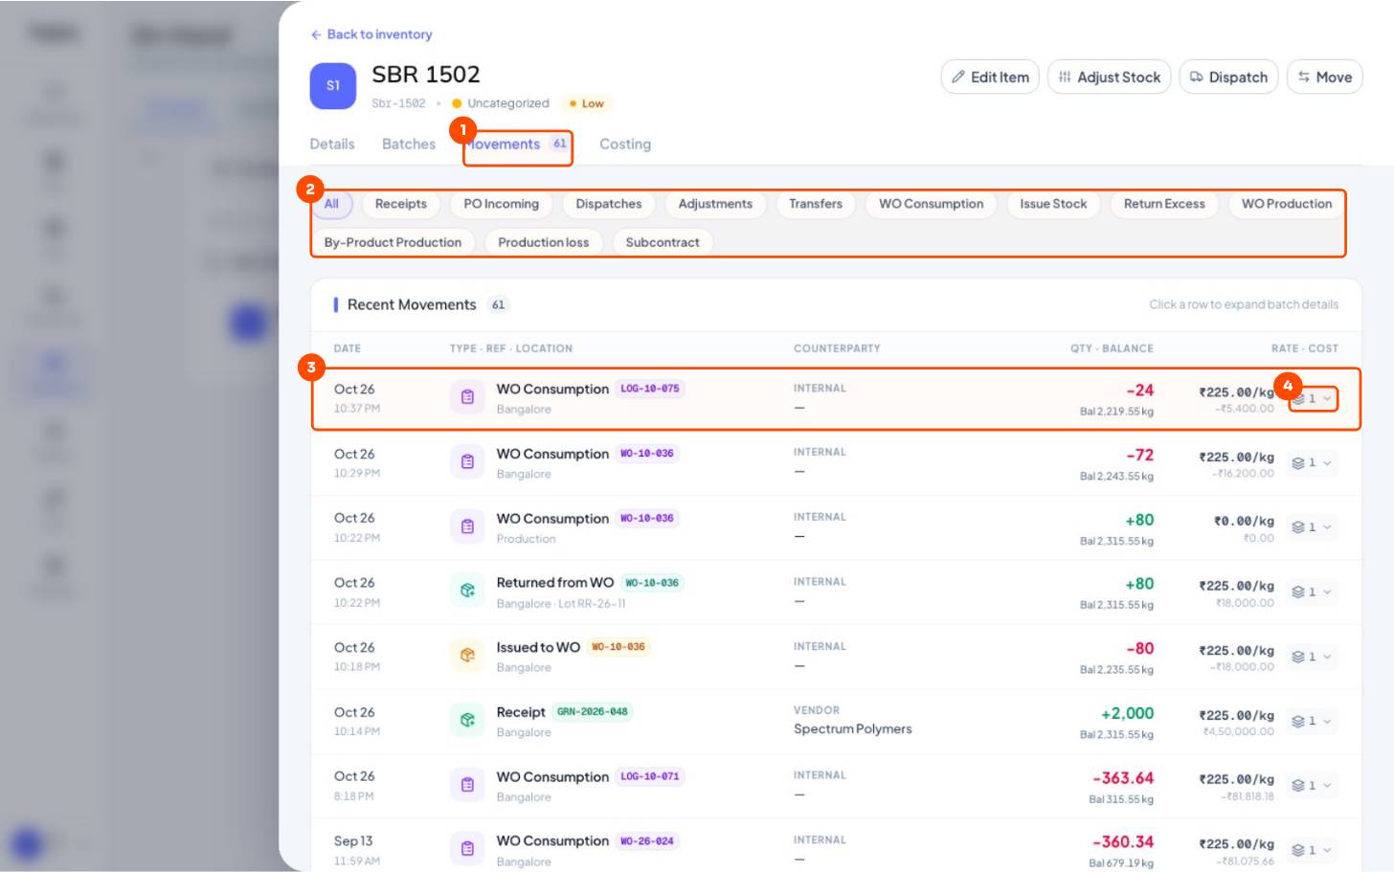Viewport: 1394px width, 872px height.
Task: Expand batches for LOG-10-071 row
Action: point(1313,786)
